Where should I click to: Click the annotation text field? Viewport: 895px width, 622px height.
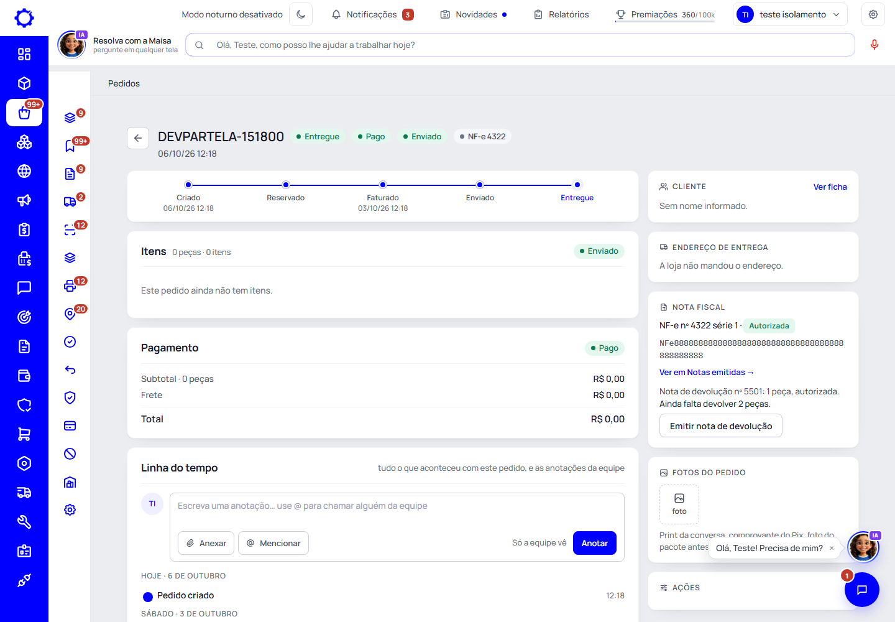point(397,506)
